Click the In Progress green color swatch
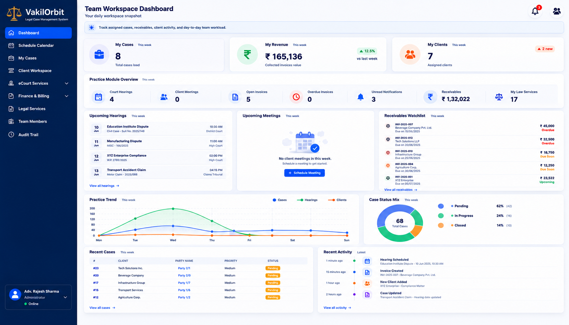 click(x=441, y=216)
